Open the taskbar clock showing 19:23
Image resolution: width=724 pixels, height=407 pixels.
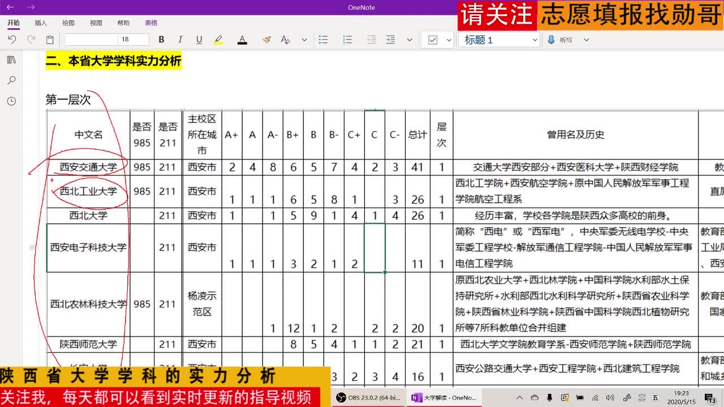[x=682, y=397]
